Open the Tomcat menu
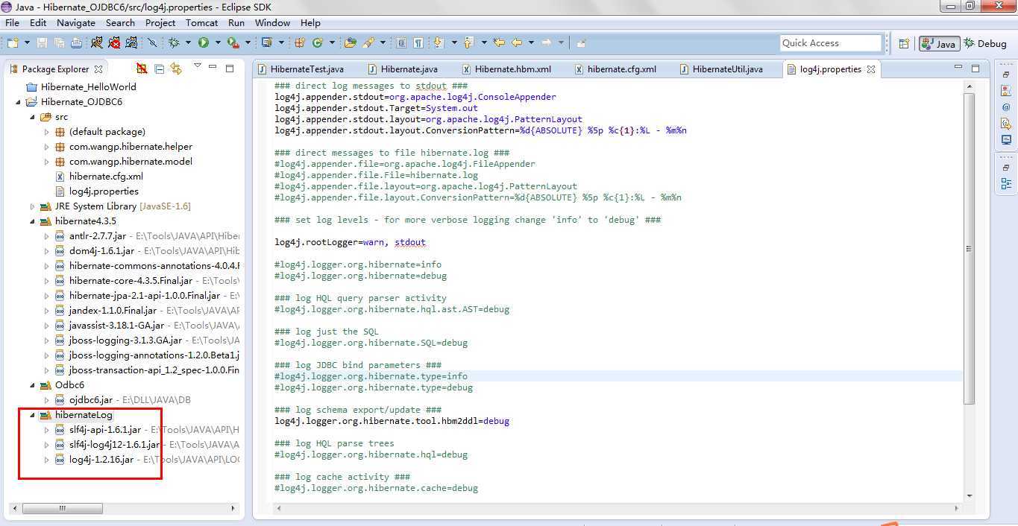Viewport: 1018px width, 526px height. coord(201,22)
